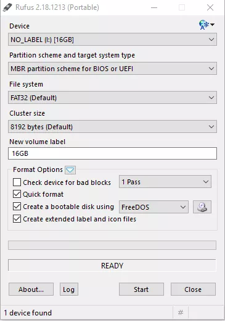The height and width of the screenshot is (321, 225).
Task: Open the Device dropdown
Action: [112, 40]
